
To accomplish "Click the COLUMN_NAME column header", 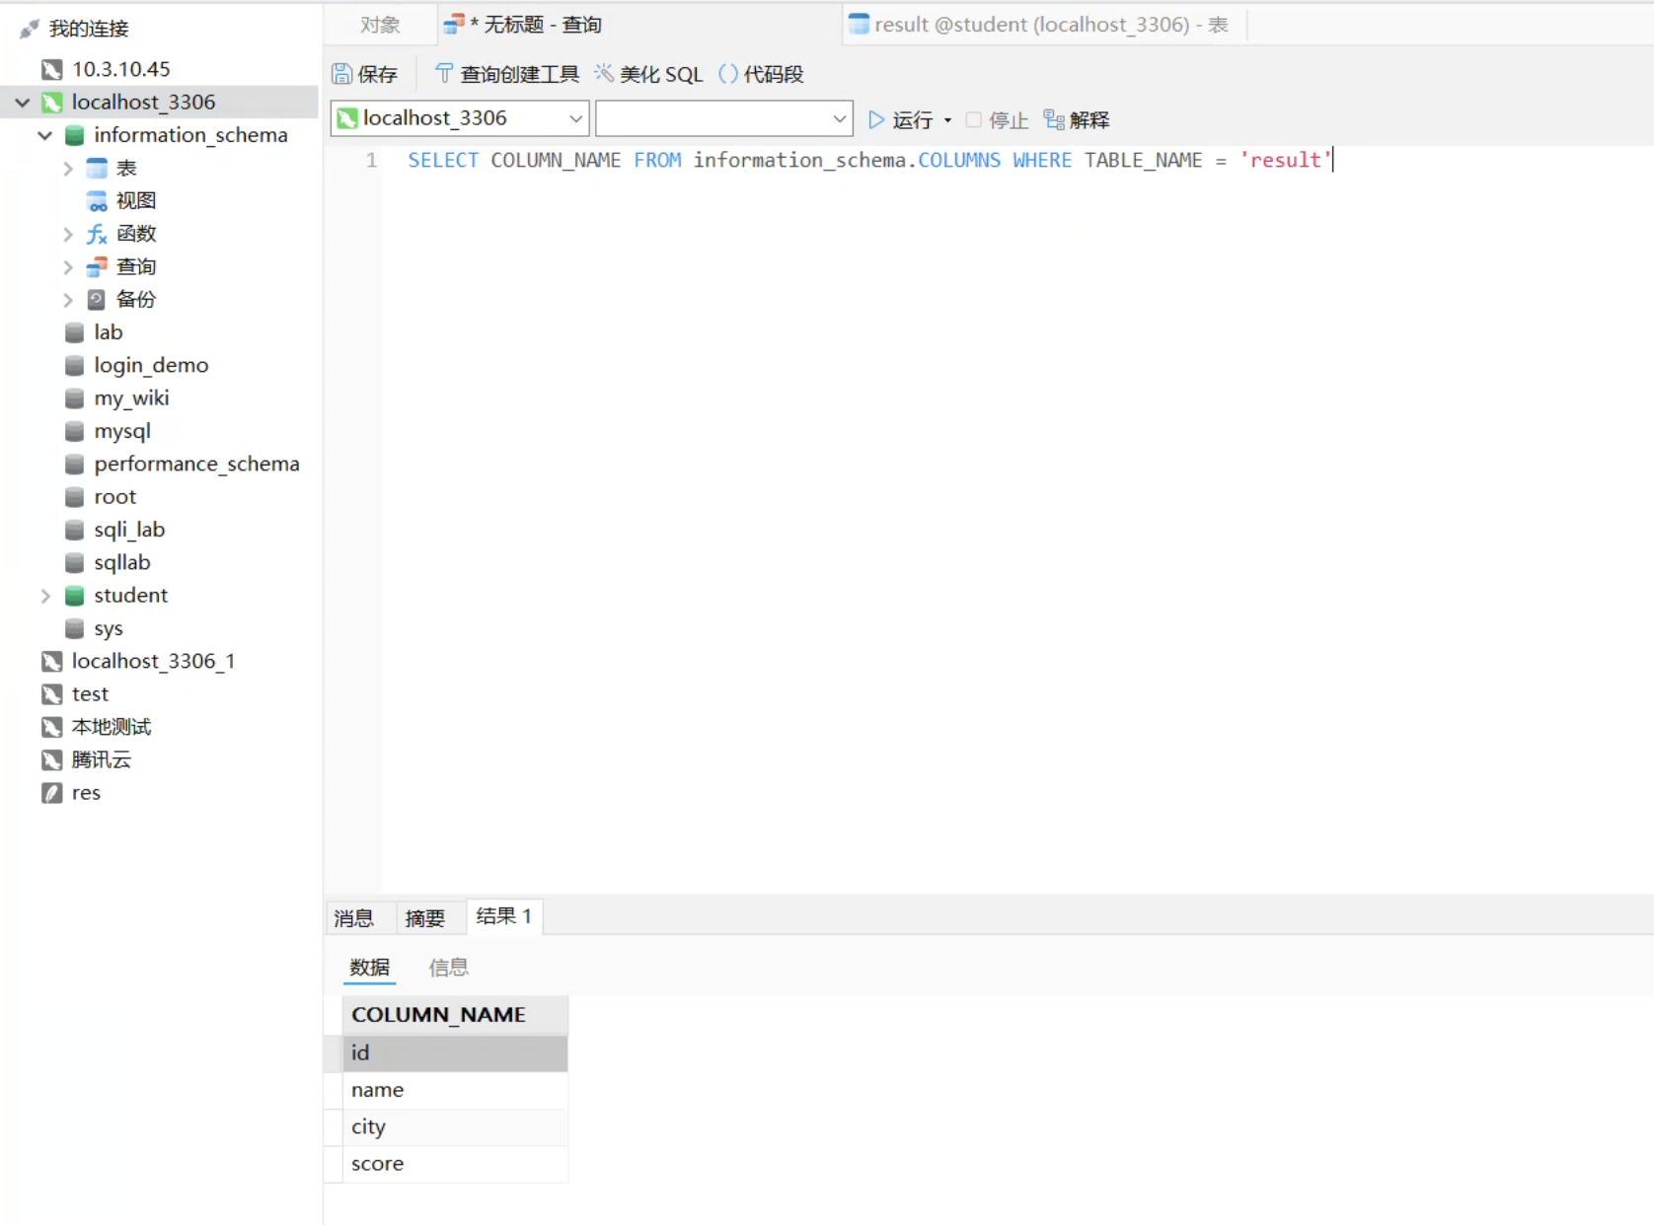I will [x=439, y=1014].
